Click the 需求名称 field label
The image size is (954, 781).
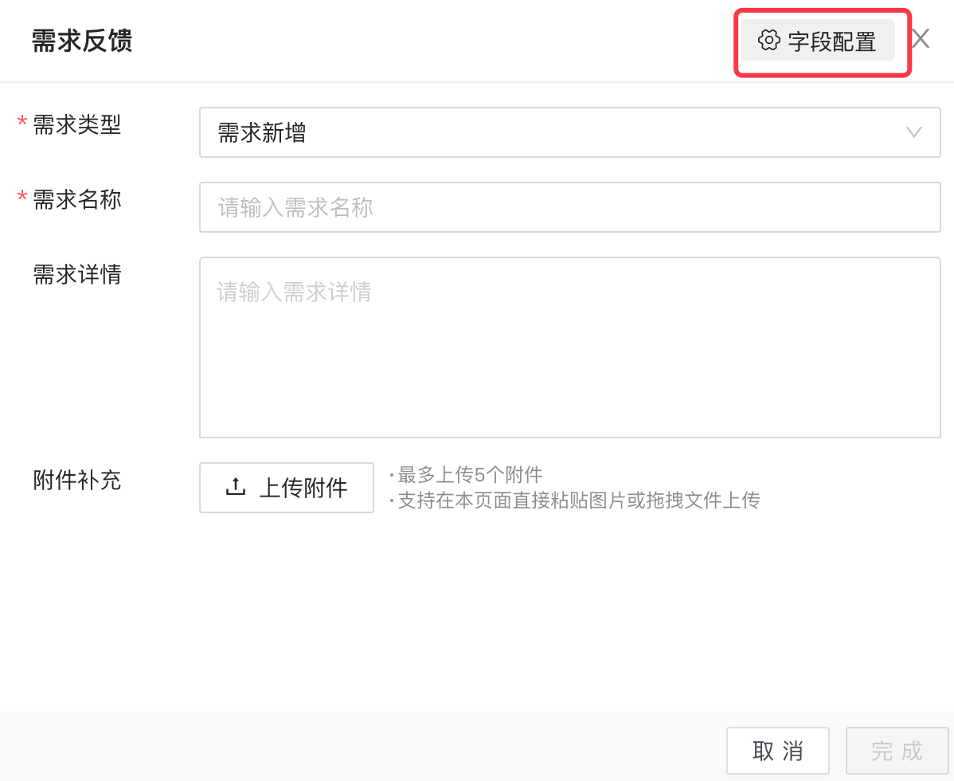(x=77, y=199)
